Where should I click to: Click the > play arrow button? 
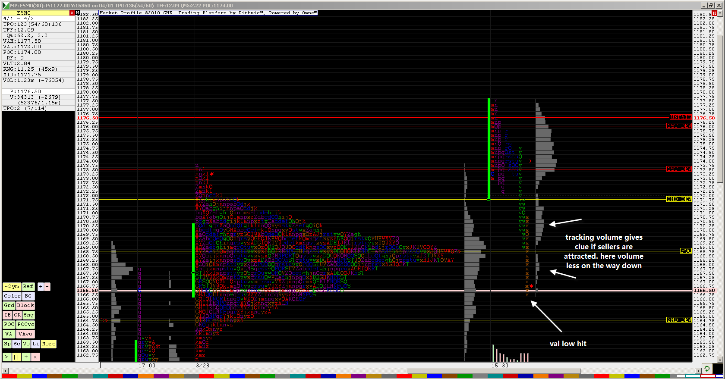pyautogui.click(x=7, y=357)
